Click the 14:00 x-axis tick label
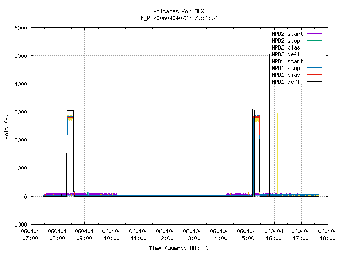338x253 pixels. [220, 238]
